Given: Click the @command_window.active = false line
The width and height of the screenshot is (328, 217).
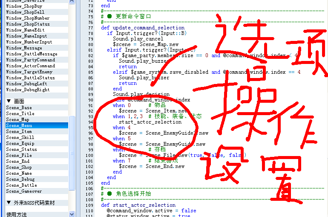Looking at the screenshot, I should coord(152,211).
